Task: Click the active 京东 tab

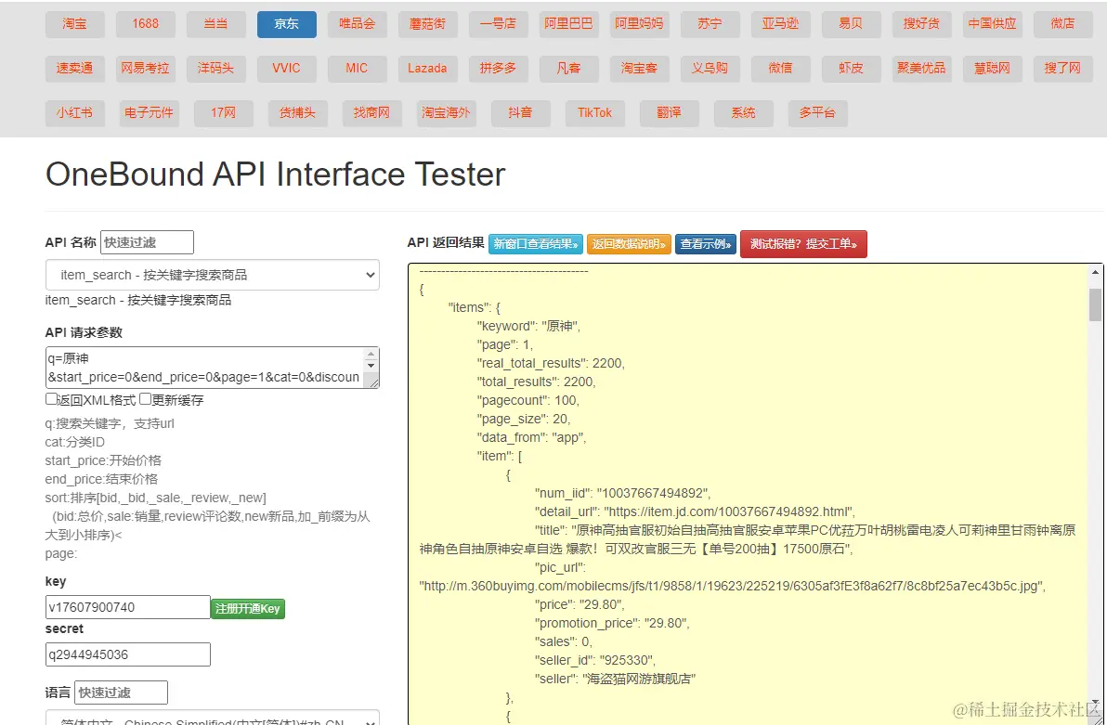Action: (x=287, y=24)
